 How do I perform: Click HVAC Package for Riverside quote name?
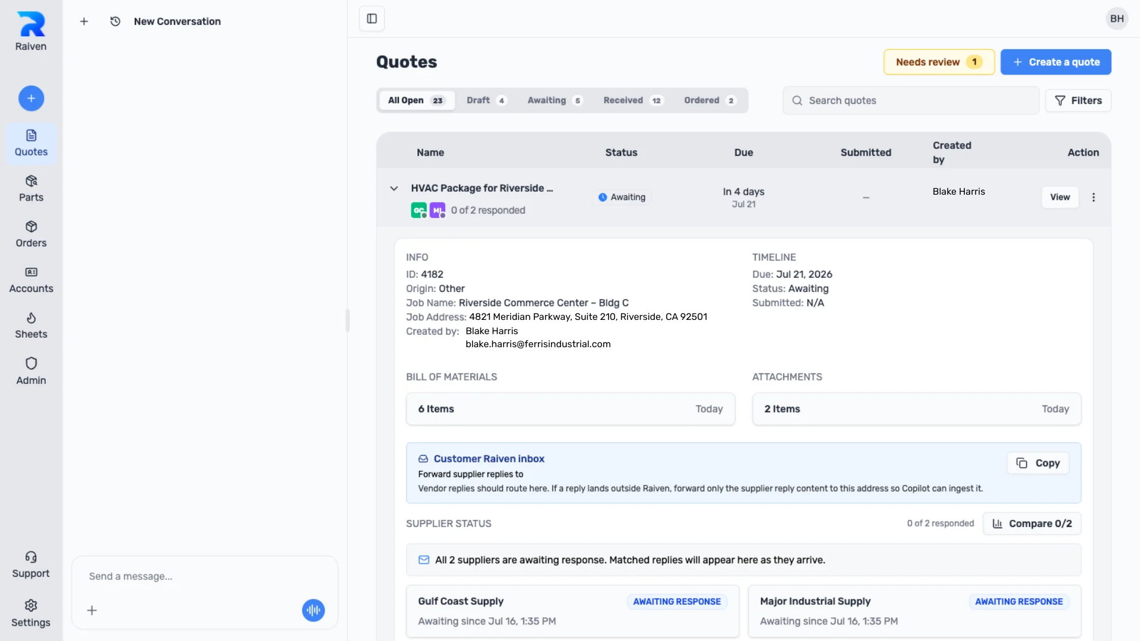[482, 188]
